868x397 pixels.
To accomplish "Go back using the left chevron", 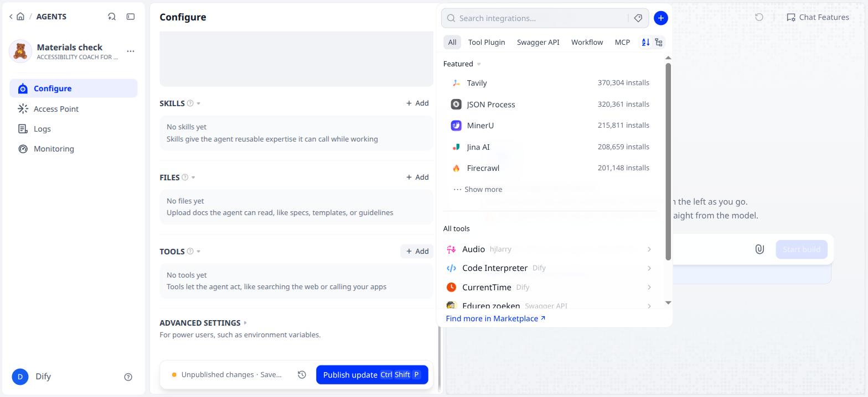I will tap(11, 17).
